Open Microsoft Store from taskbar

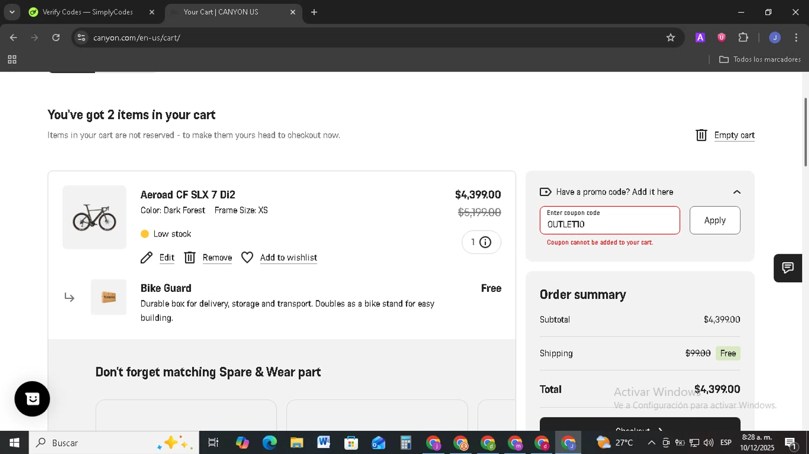point(351,443)
